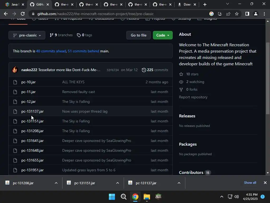
Task: Open the Chrome three-dot menu
Action: [x=264, y=14]
